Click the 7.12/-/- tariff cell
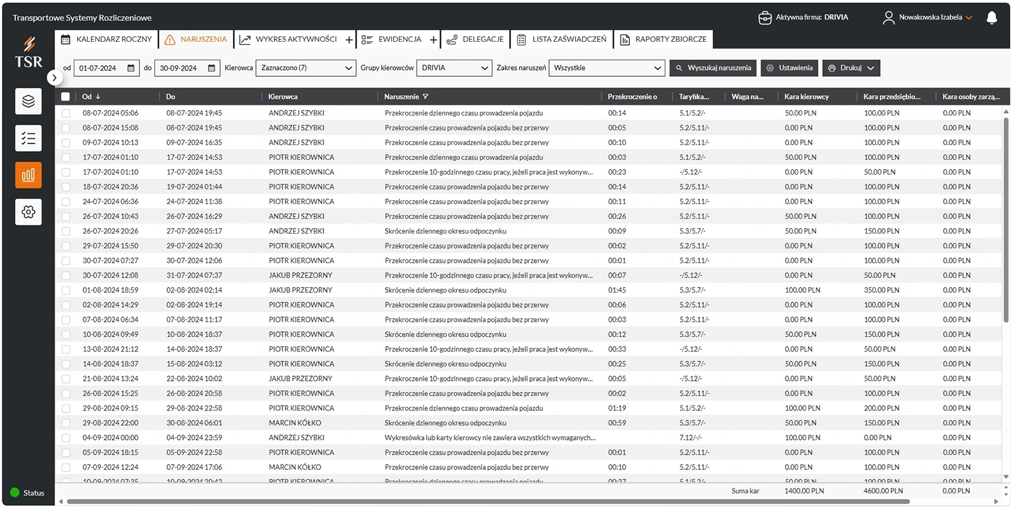The height and width of the screenshot is (507, 1011). (691, 438)
